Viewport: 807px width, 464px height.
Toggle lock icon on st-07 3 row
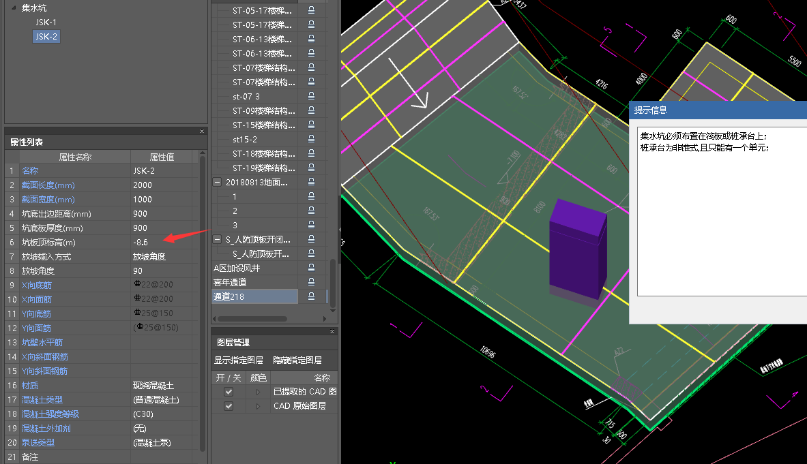point(311,96)
